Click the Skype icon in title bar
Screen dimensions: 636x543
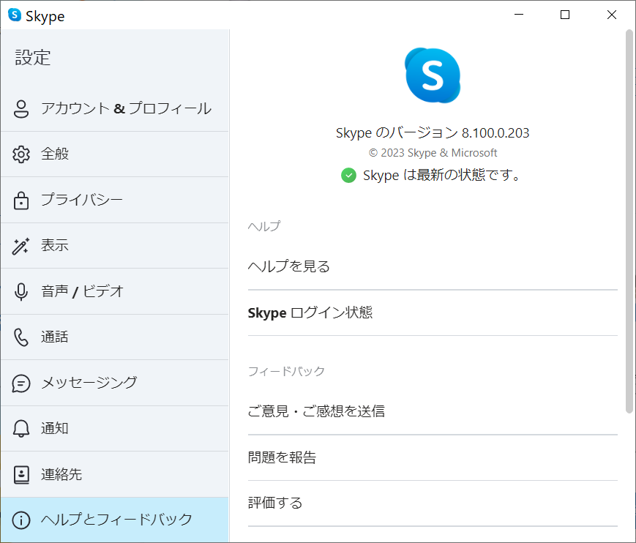click(x=15, y=15)
